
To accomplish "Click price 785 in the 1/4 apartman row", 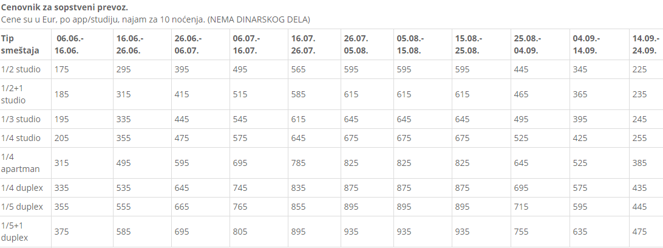I will click(298, 163).
